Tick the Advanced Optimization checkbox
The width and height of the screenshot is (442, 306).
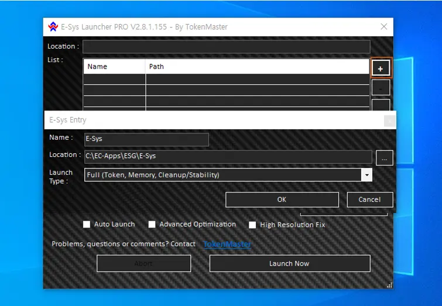pyautogui.click(x=152, y=224)
